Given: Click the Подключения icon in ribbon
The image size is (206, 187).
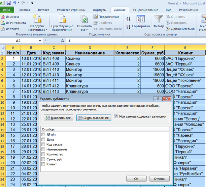Looking at the screenshot, I should 96,17.
